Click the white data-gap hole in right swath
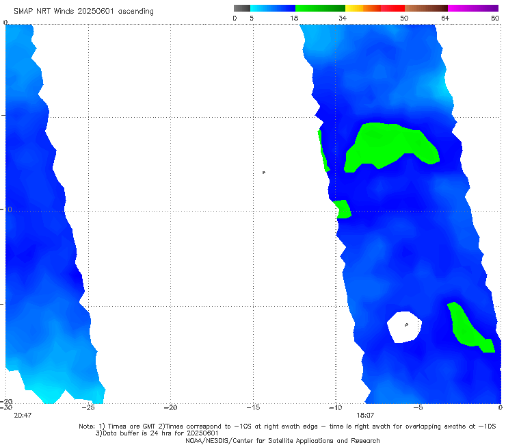506x445 pixels. click(404, 327)
